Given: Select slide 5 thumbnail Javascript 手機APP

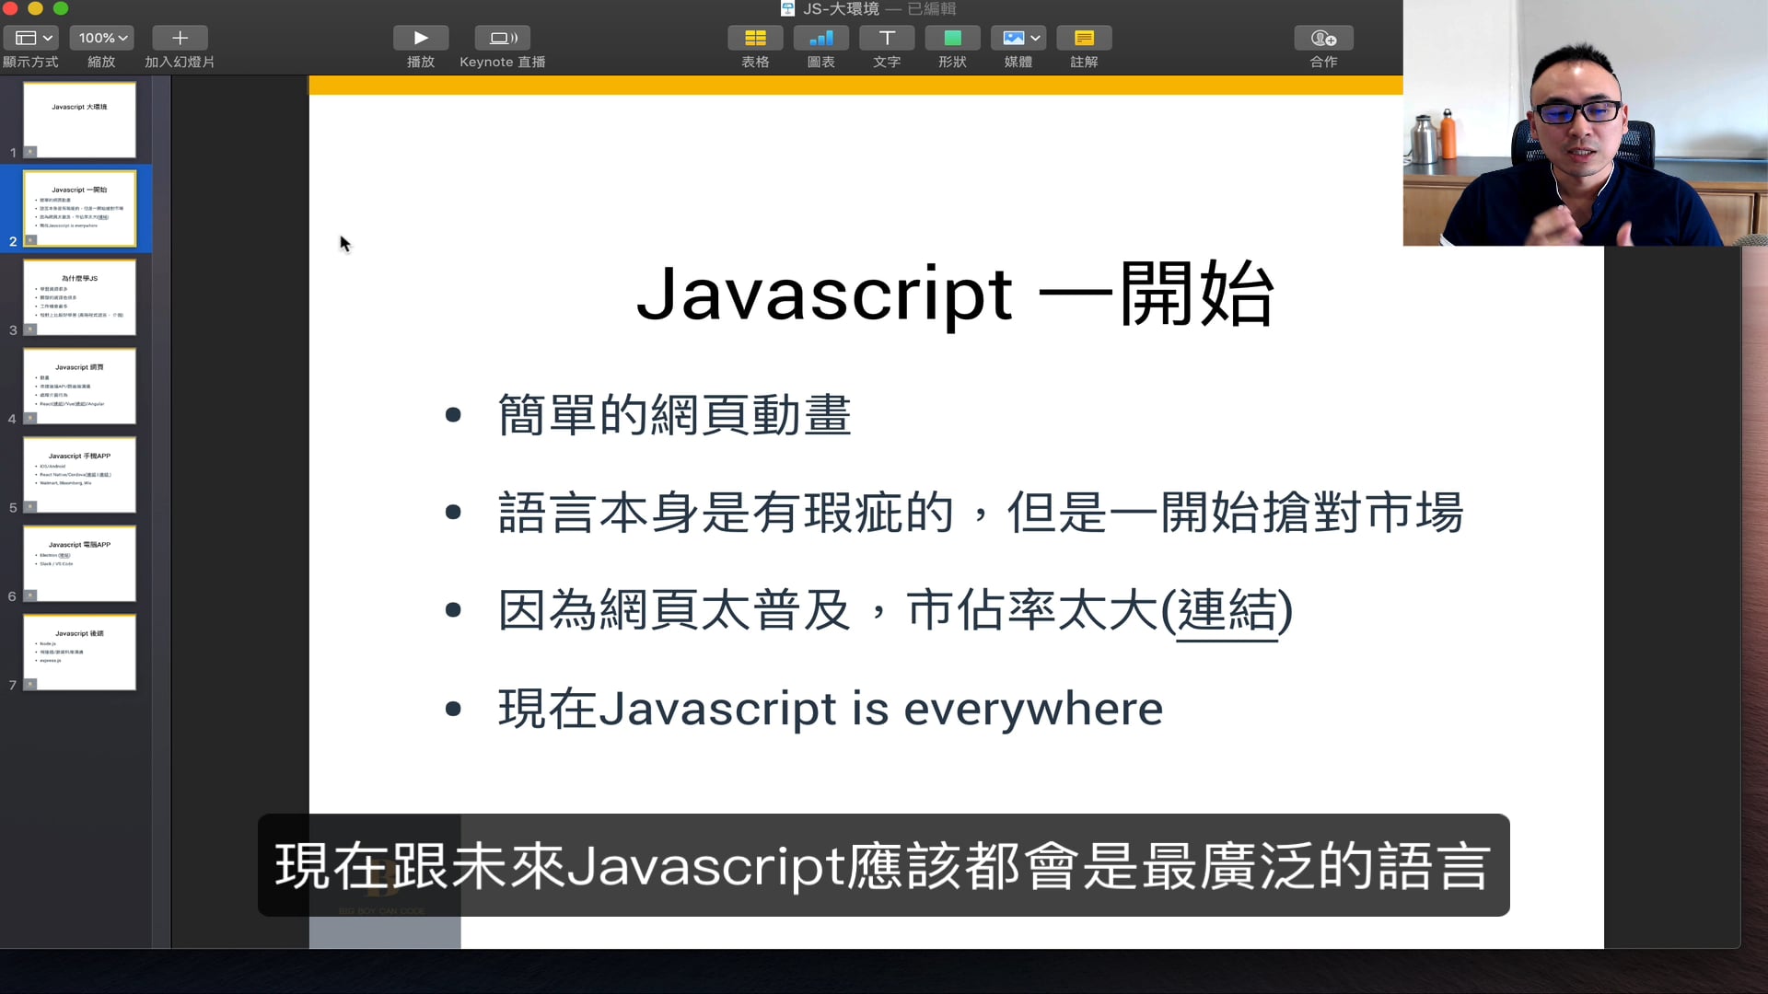Looking at the screenshot, I should (79, 475).
